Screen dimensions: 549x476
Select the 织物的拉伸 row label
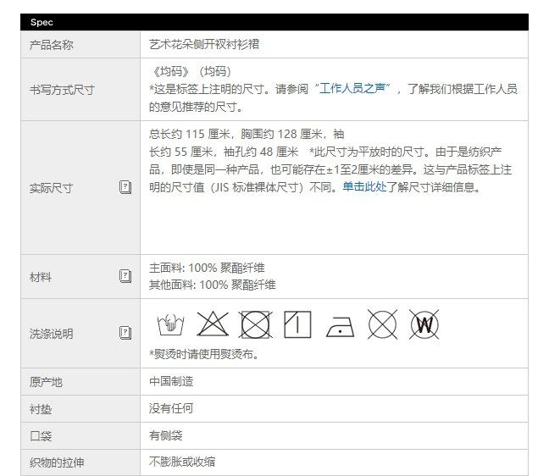(x=57, y=462)
